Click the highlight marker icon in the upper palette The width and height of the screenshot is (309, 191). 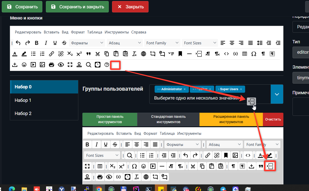click(x=24, y=54)
